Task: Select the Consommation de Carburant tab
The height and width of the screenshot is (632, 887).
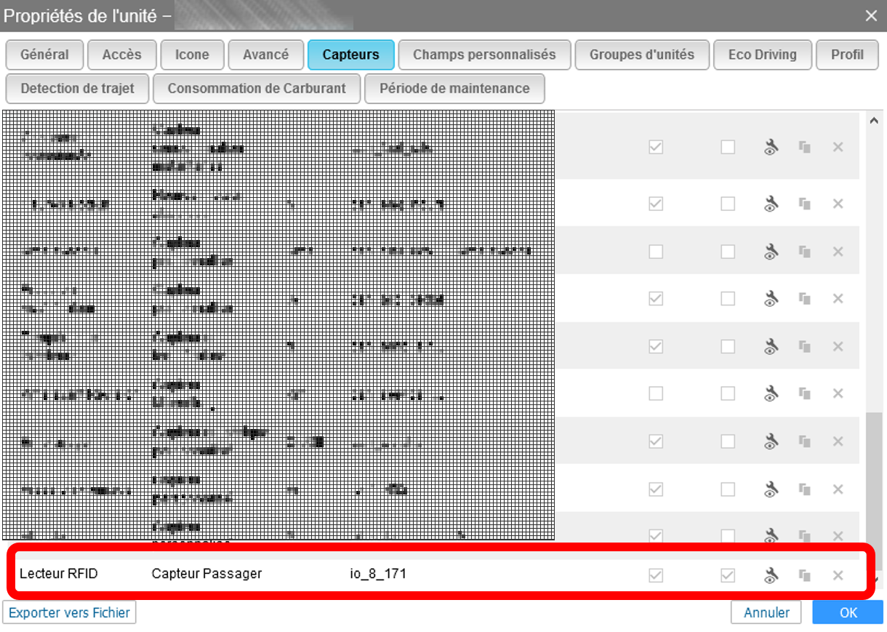Action: tap(255, 89)
